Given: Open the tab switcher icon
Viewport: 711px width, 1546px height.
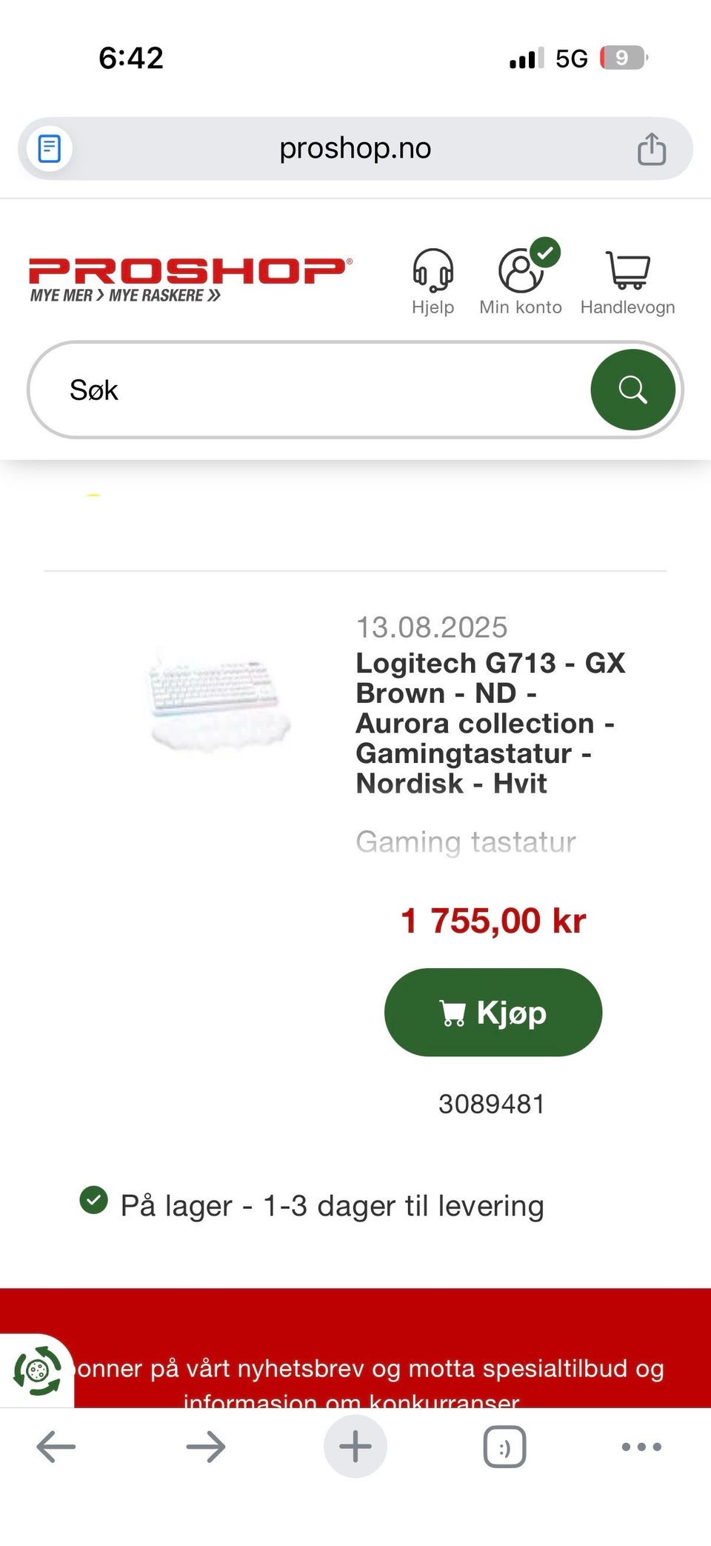Looking at the screenshot, I should [504, 1447].
